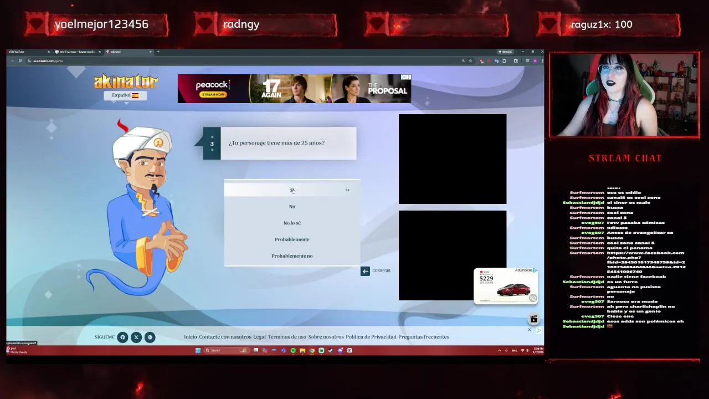
Task: Click the Peacock 'Stream Now' banner ad
Action: pos(294,89)
